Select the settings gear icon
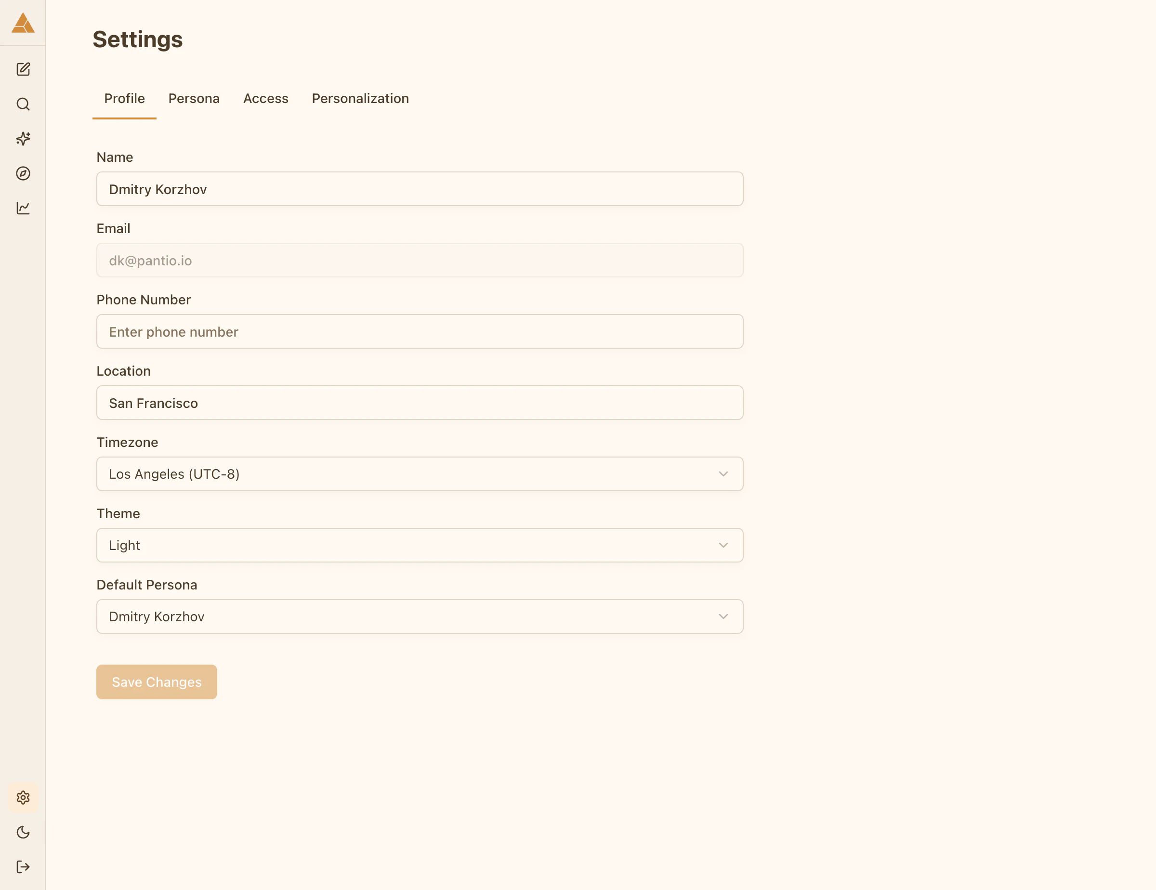The image size is (1156, 890). click(x=23, y=798)
